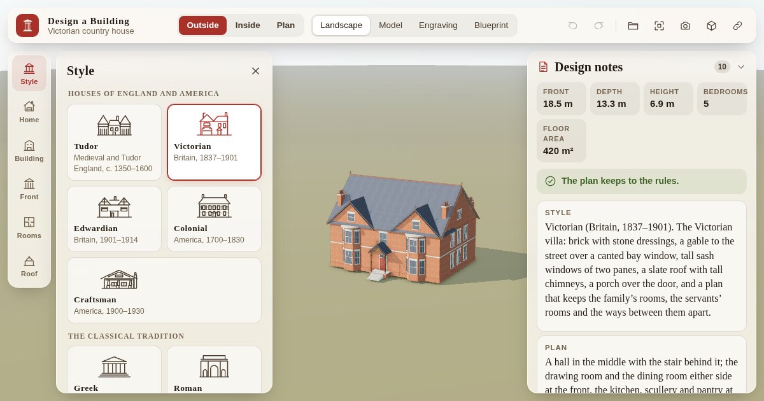Choose the Tudor house style card
This screenshot has height=401, width=764.
pos(114,143)
